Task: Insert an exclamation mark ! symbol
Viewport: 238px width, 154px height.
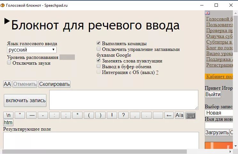Action: [x=112, y=115]
